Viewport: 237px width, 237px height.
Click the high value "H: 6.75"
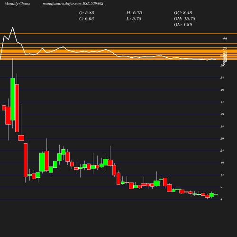click(134, 13)
